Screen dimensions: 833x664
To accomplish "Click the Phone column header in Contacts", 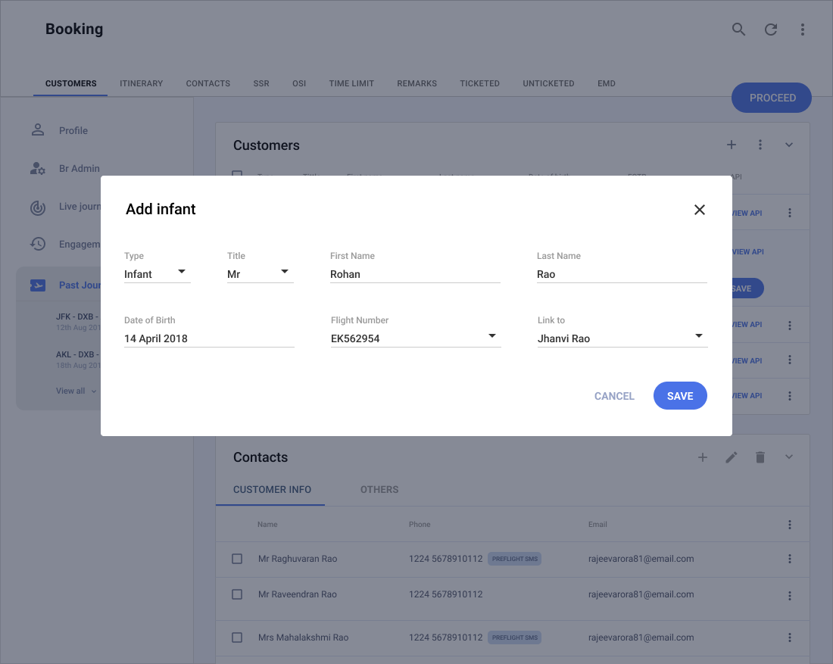I will click(420, 524).
